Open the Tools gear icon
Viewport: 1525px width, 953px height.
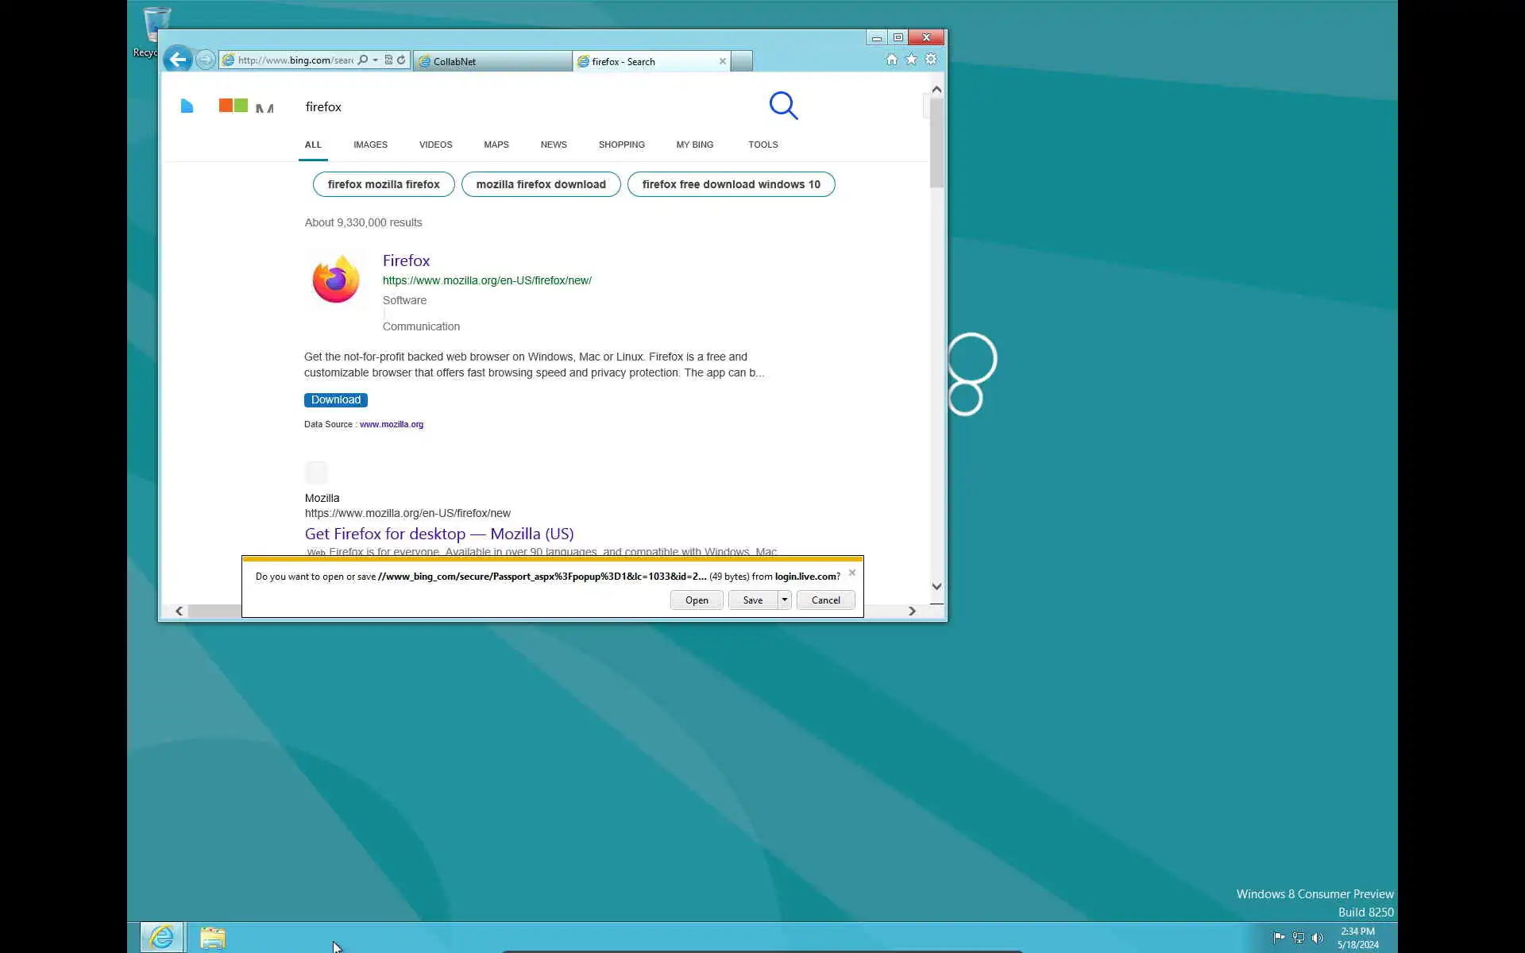tap(931, 60)
